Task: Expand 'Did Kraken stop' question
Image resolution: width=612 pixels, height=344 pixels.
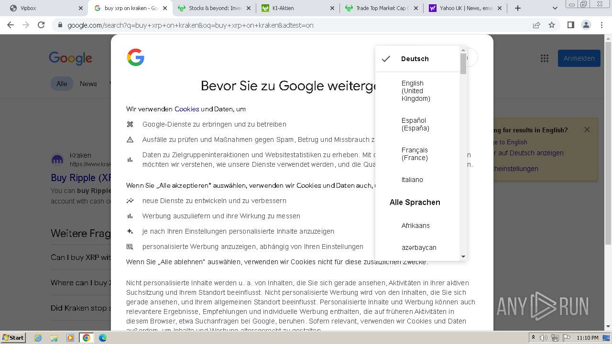Action: (81, 308)
